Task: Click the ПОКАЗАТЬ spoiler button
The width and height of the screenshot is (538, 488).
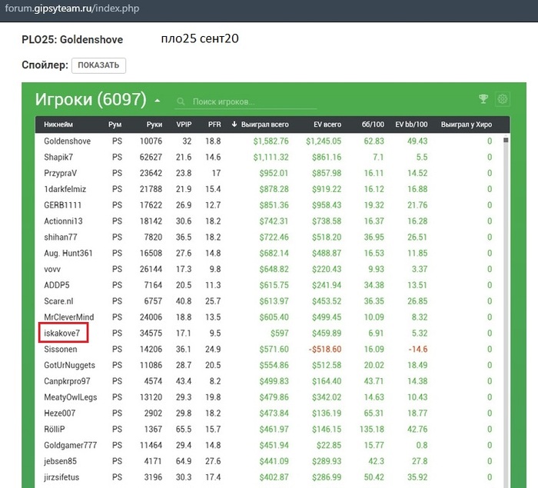Action: click(98, 65)
